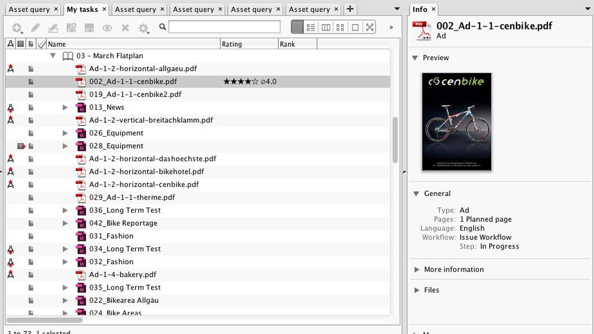Expand the 026_Equipment item
Viewport: 594px width, 334px height.
65,133
